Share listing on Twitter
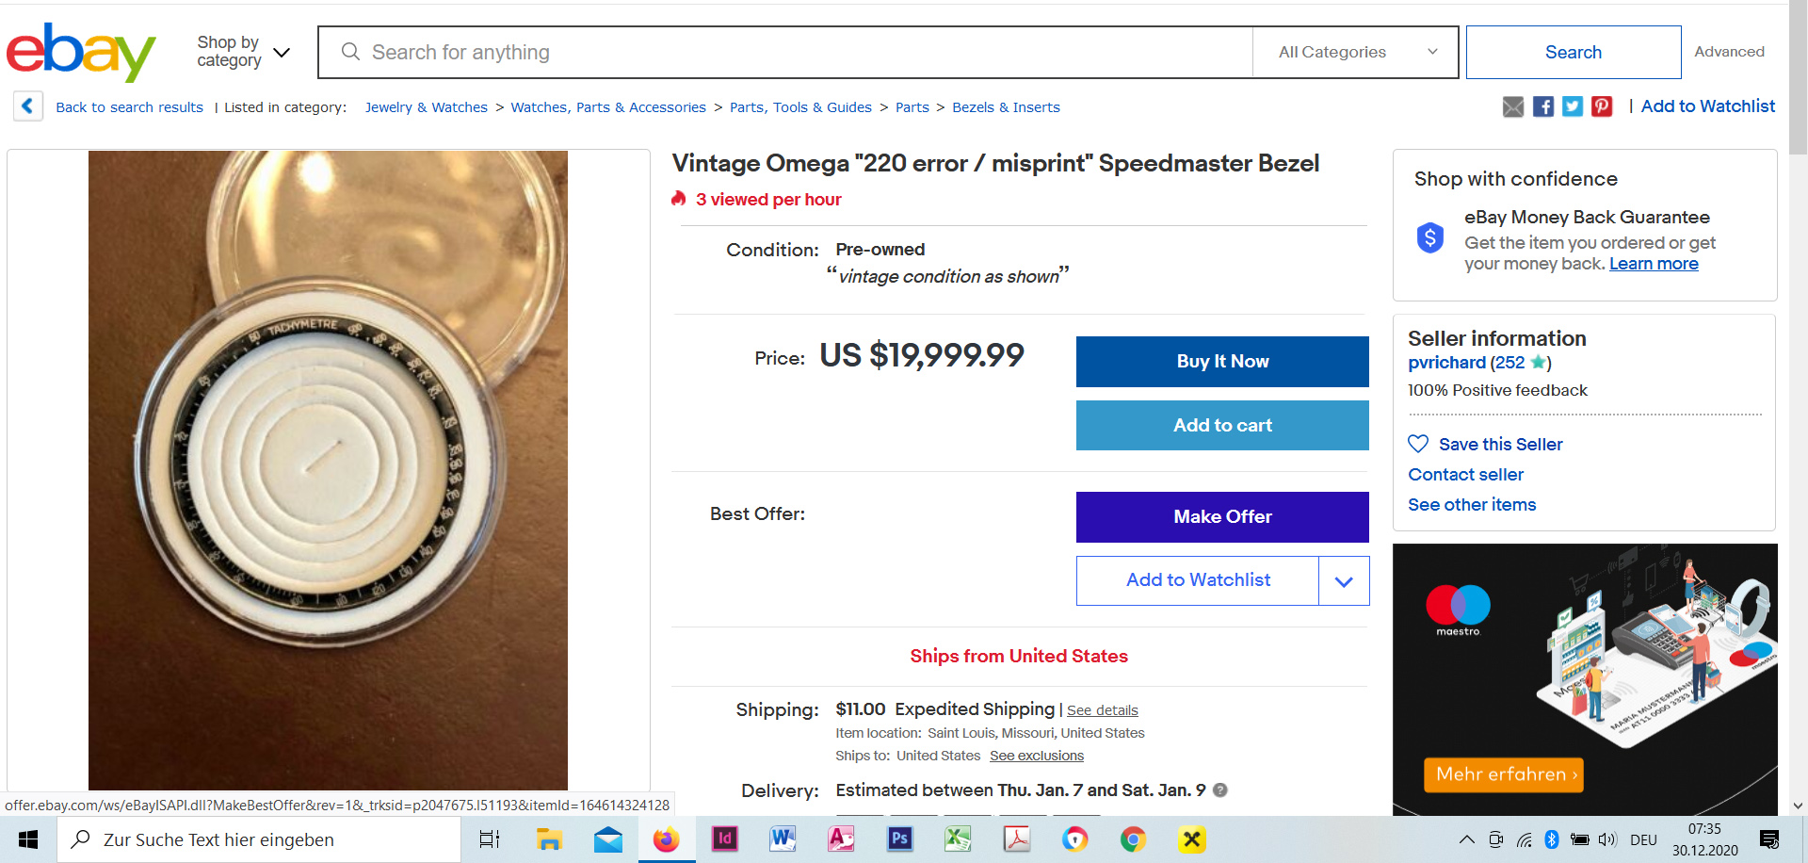Image resolution: width=1808 pixels, height=863 pixels. pos(1572,107)
